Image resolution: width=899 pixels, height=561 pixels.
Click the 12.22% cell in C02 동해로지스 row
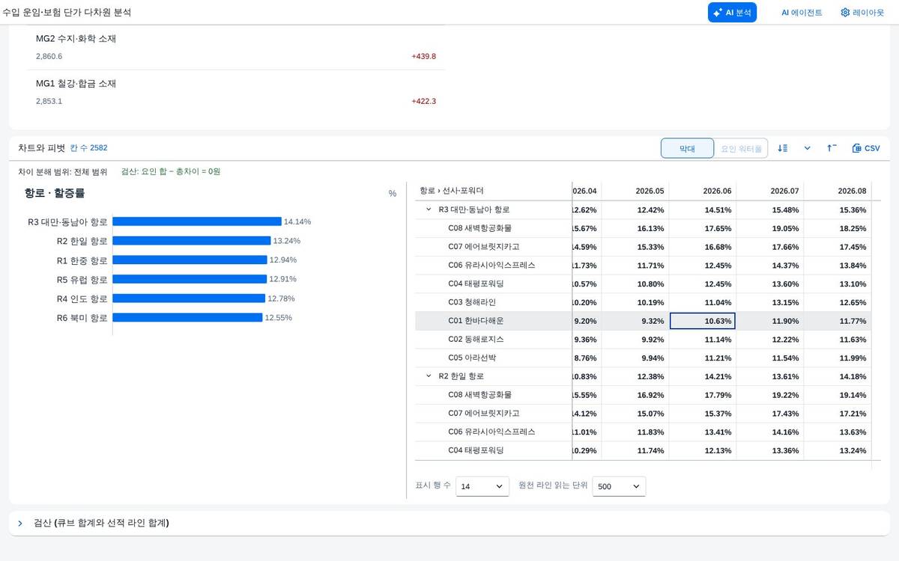pyautogui.click(x=769, y=340)
